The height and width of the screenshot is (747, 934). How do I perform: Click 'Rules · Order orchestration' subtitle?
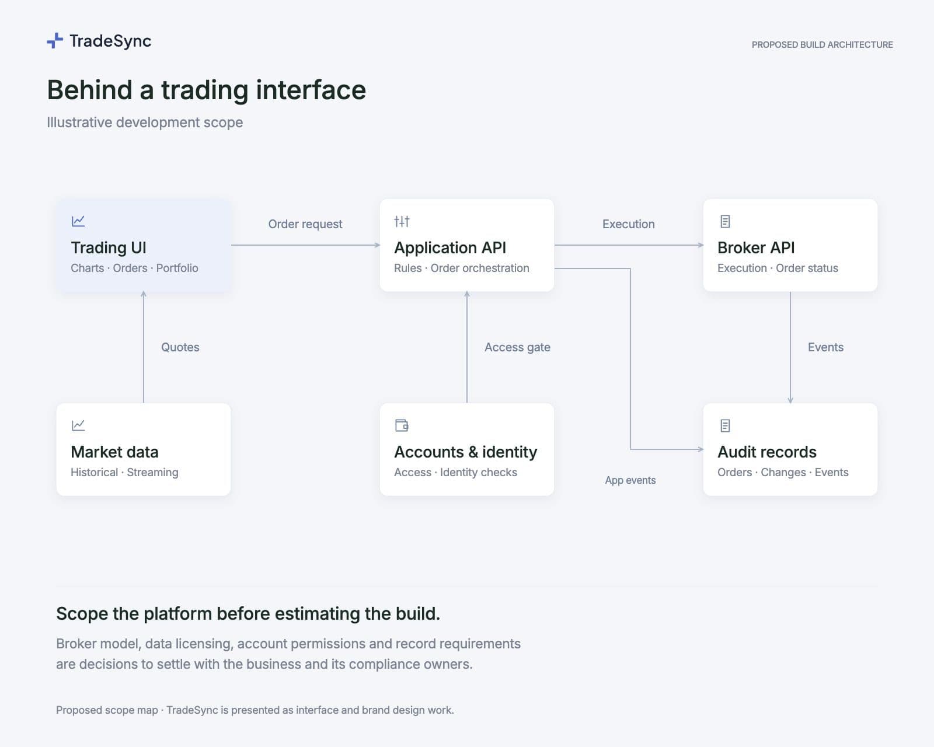pos(462,268)
